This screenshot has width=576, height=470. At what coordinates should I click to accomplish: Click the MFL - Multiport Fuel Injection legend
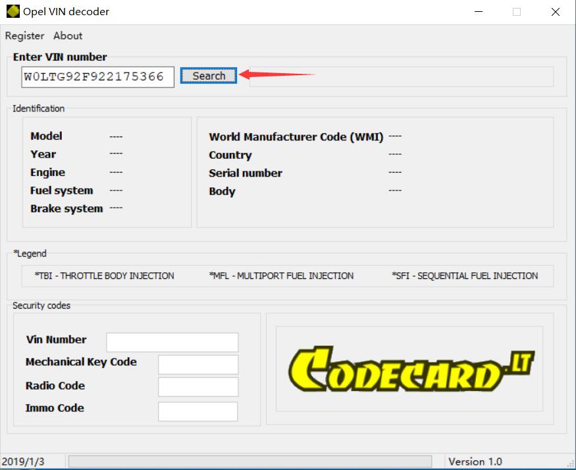click(x=281, y=276)
